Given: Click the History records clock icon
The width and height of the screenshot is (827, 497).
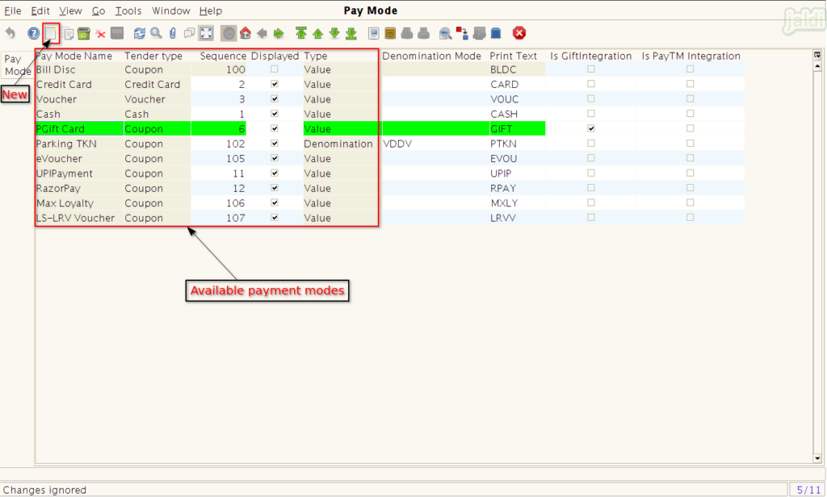Looking at the screenshot, I should (x=229, y=34).
